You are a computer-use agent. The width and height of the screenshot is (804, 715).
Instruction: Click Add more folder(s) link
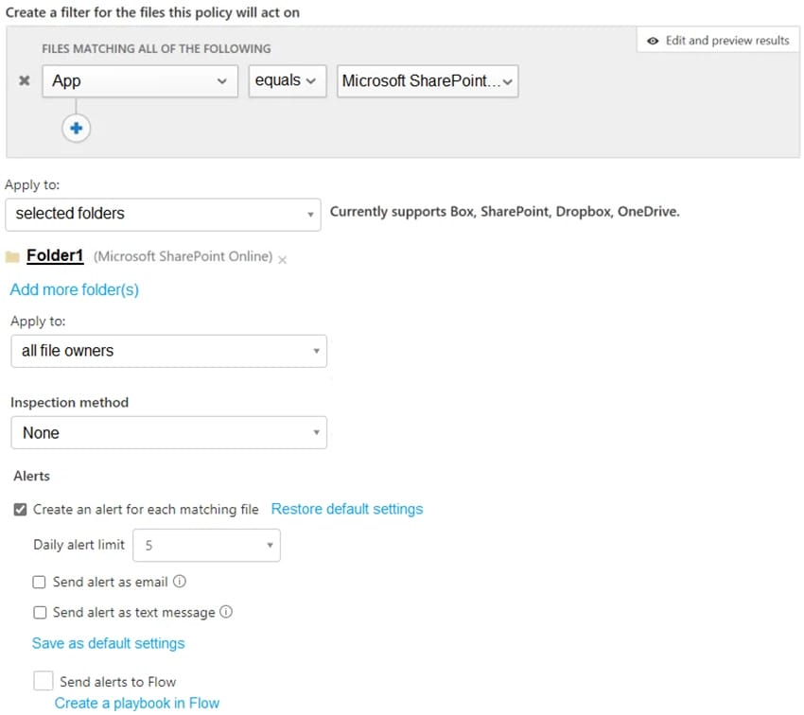coord(75,289)
